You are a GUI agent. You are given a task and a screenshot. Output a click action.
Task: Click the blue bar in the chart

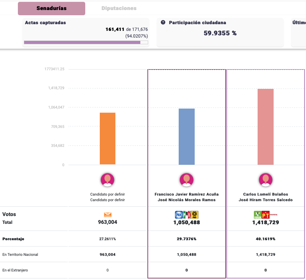(187, 136)
